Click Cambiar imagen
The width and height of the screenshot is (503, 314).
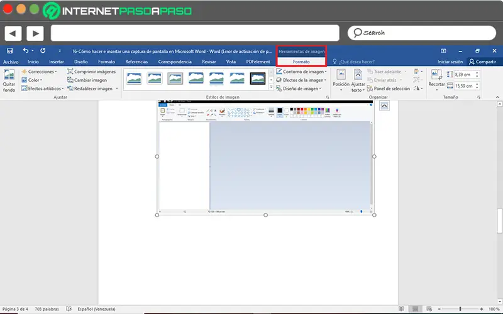pyautogui.click(x=87, y=80)
